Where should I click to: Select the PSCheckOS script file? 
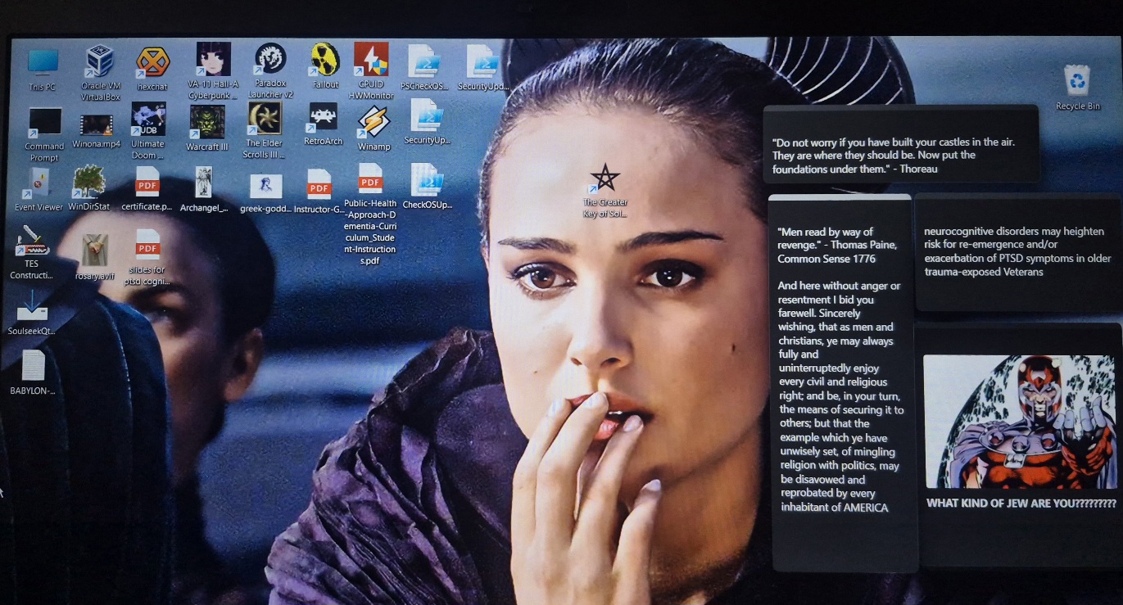(424, 66)
